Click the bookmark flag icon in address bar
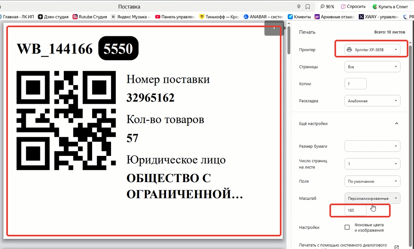 coord(307,6)
